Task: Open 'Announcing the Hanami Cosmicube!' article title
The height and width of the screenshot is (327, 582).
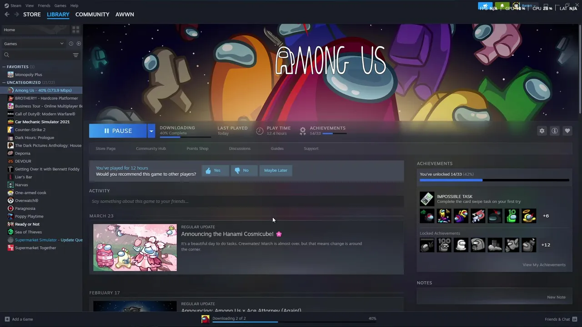Action: coord(231,234)
